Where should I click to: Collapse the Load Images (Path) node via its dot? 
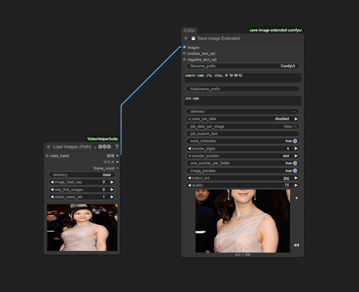[x=49, y=147]
